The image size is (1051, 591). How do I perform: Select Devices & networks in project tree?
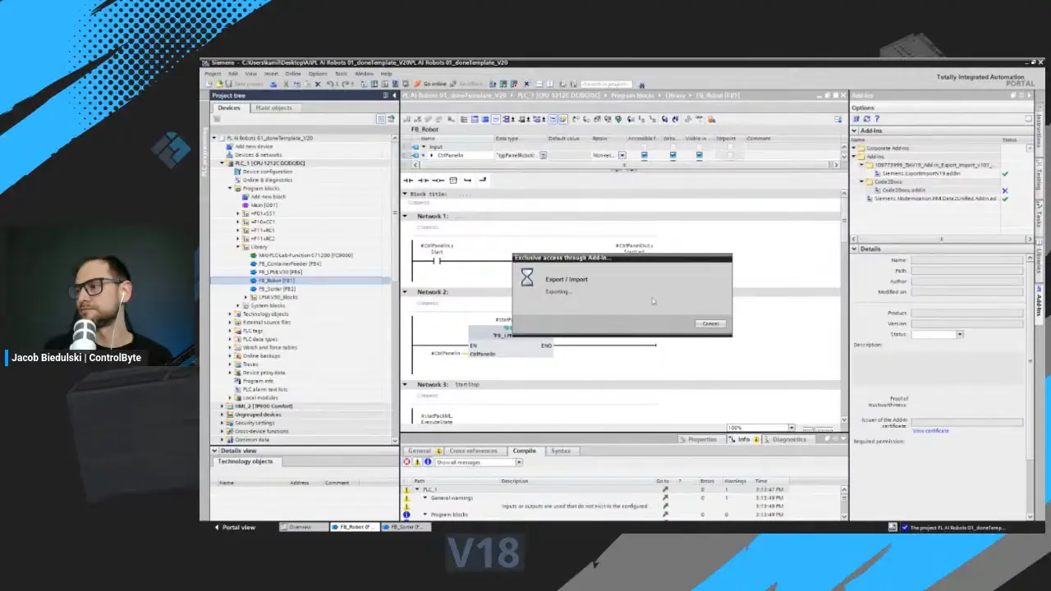click(258, 154)
